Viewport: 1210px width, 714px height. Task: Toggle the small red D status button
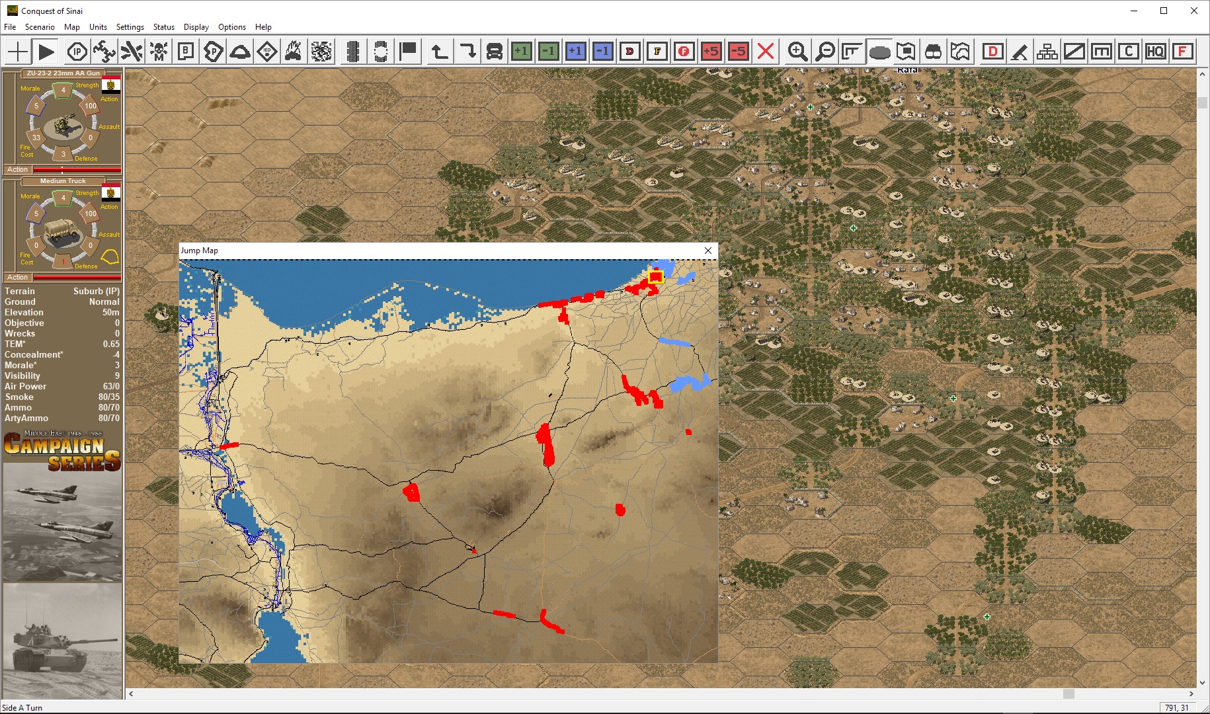pos(629,51)
